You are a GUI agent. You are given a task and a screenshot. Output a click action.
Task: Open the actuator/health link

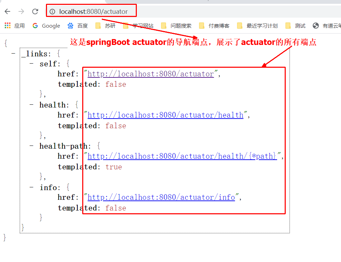(165, 115)
